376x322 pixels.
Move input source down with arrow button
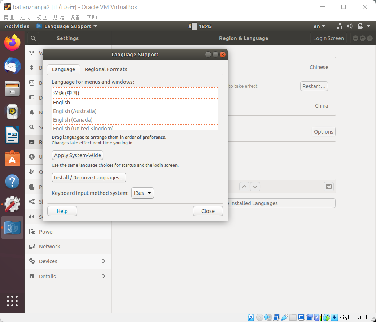click(x=255, y=187)
